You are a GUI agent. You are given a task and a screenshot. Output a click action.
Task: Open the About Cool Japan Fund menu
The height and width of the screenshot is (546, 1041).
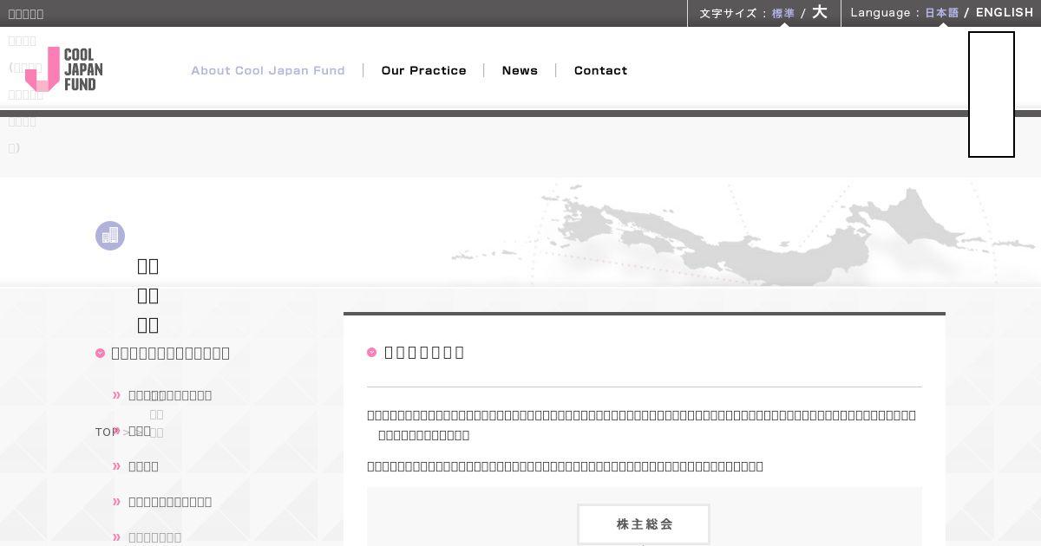click(268, 70)
